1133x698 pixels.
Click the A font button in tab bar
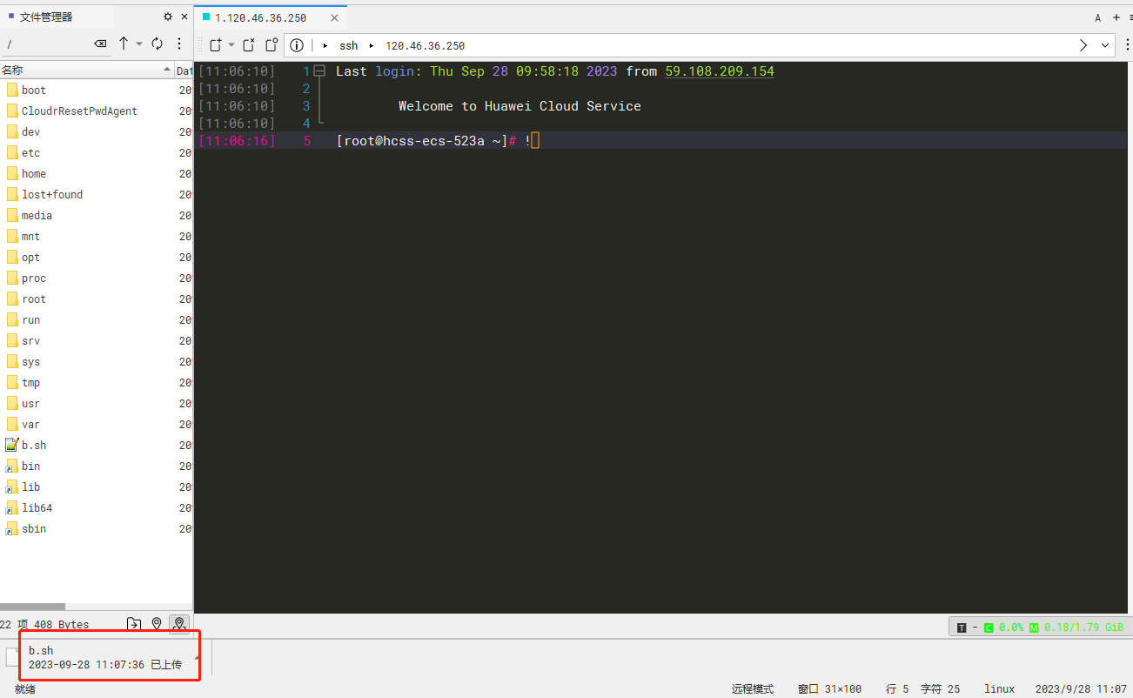point(1098,17)
